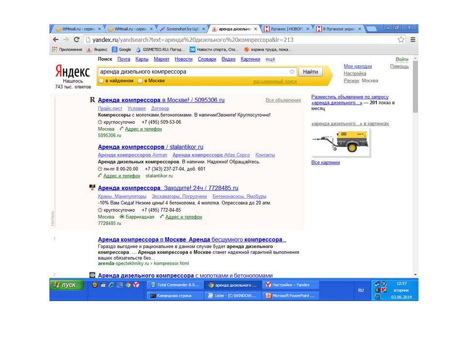Screen dimensions: 465x349
Task: Click the volume speaker tray icon
Action: tap(377, 290)
